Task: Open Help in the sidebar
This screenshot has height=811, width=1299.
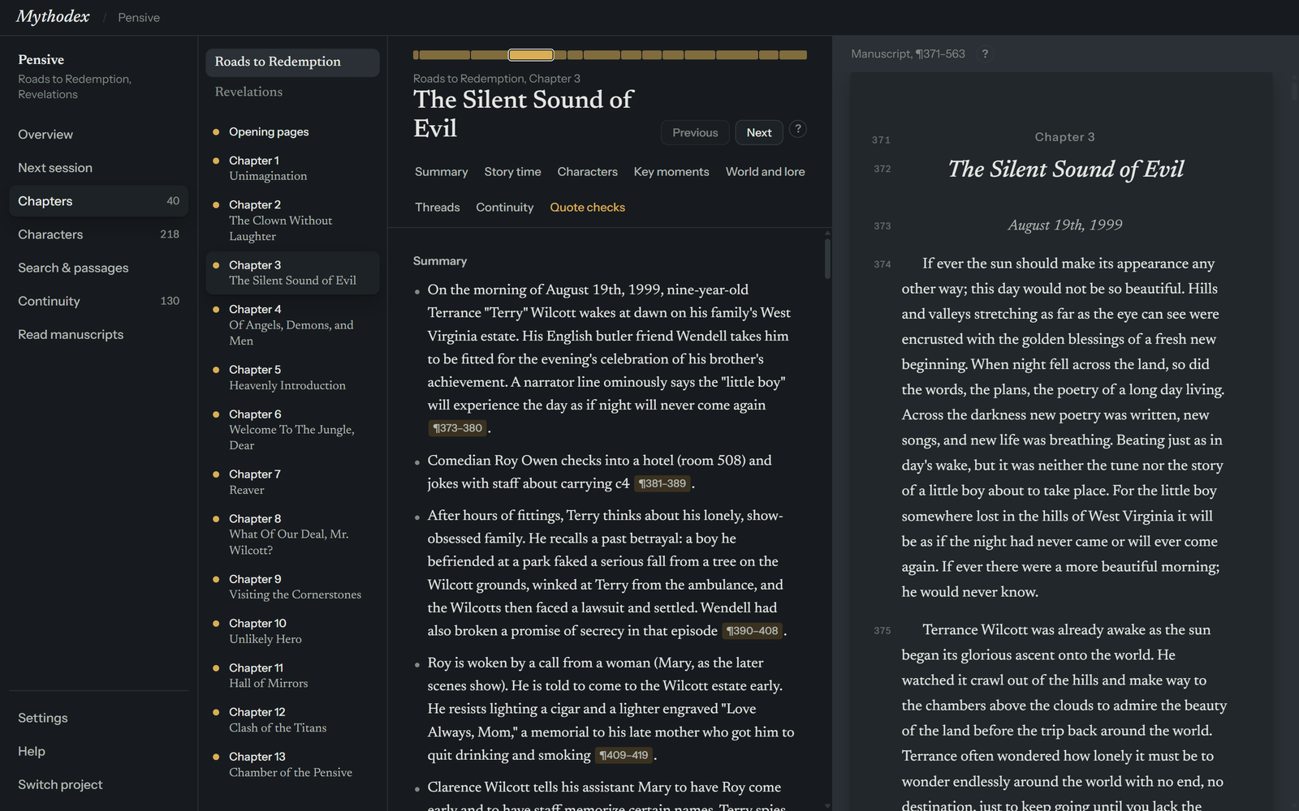Action: pyautogui.click(x=98, y=751)
